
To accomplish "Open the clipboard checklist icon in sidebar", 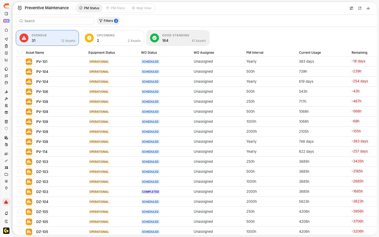I will point(6,46).
